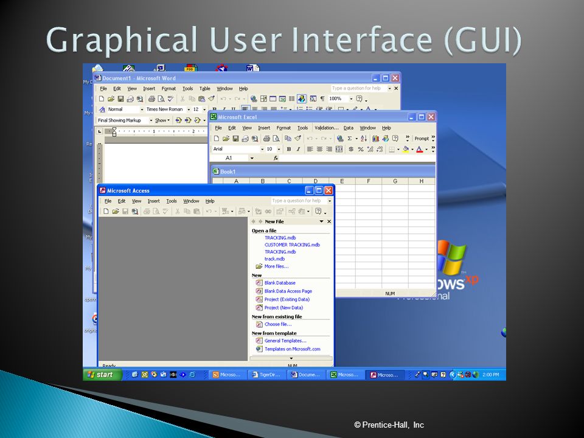This screenshot has height=438, width=584.
Task: Click the Print icon in Word toolbar
Action: pyautogui.click(x=151, y=99)
